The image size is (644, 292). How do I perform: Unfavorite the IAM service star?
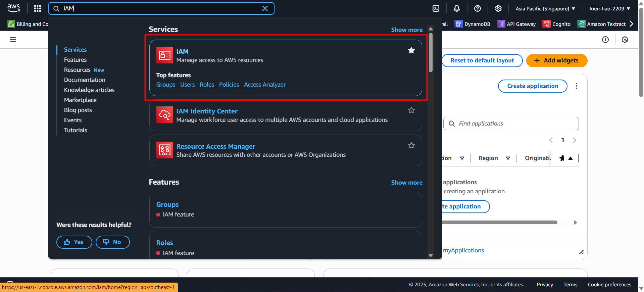pyautogui.click(x=411, y=50)
